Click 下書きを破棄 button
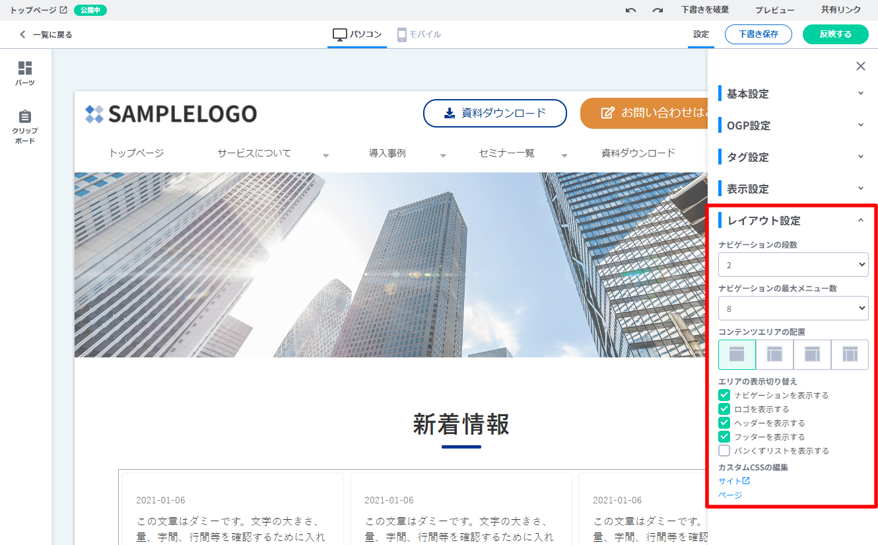 point(705,10)
